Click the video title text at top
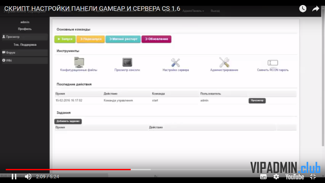The height and width of the screenshot is (183, 325). [92, 9]
